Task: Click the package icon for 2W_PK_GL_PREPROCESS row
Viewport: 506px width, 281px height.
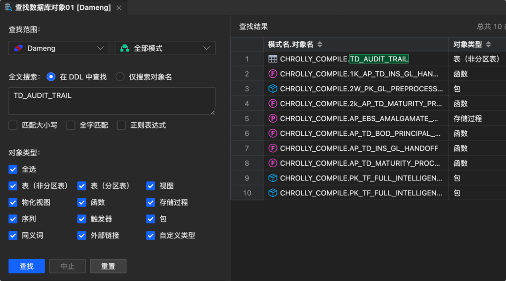Action: [x=273, y=89]
